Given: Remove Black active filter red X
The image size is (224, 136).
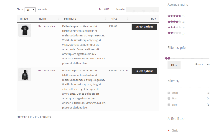Looking at the screenshot, I should [x=169, y=130].
